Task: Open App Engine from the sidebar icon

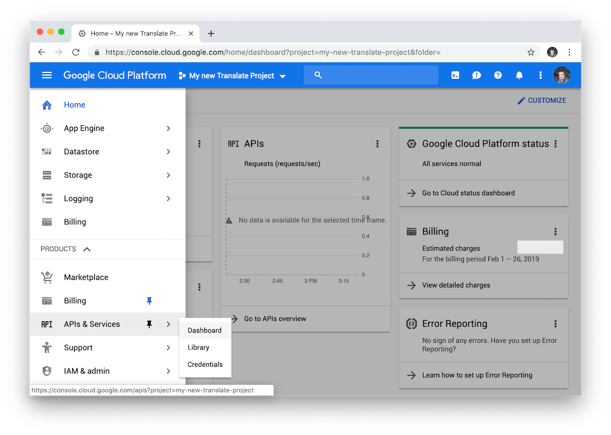Action: point(46,128)
